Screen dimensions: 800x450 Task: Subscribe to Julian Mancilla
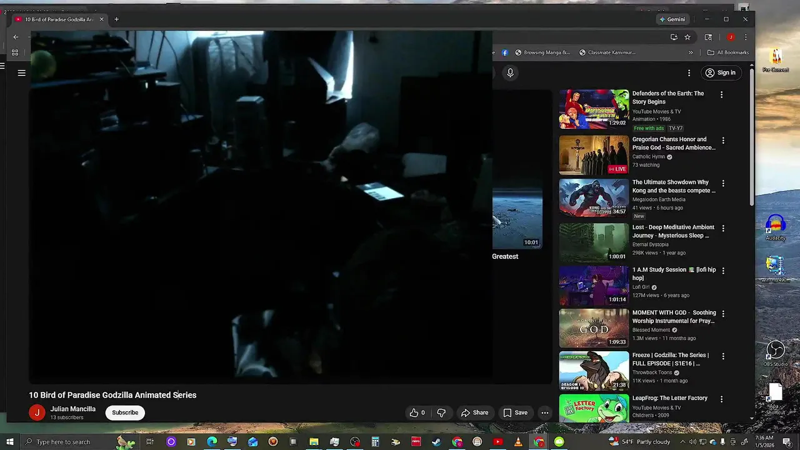pos(125,412)
